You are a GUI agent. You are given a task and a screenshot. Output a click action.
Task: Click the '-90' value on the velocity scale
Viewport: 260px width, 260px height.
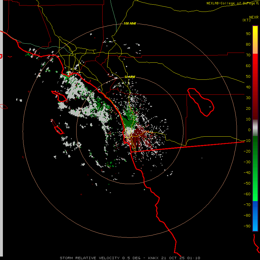click(x=247, y=226)
